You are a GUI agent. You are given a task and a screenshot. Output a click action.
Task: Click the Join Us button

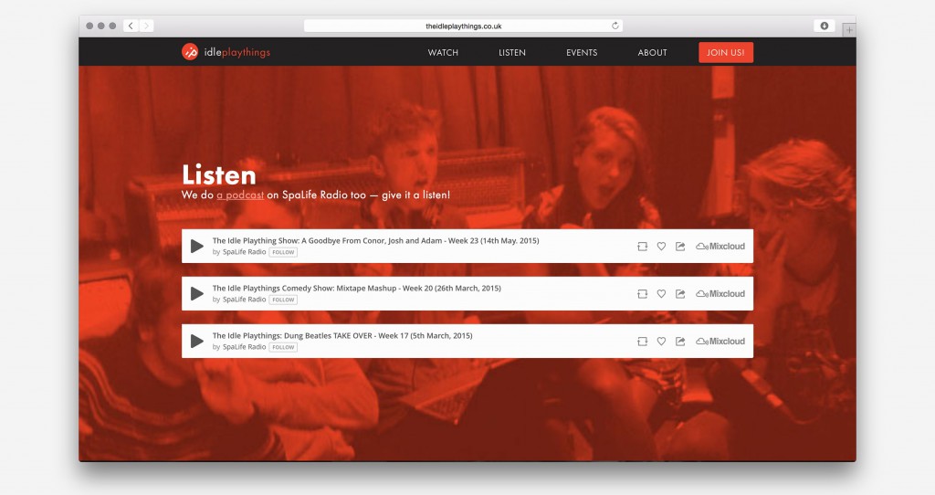[726, 52]
